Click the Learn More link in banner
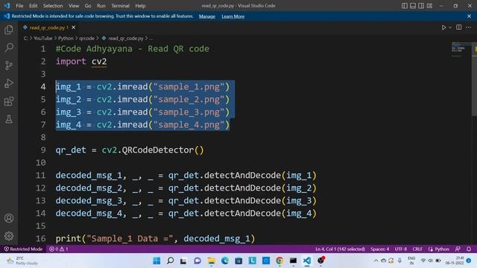 point(233,16)
